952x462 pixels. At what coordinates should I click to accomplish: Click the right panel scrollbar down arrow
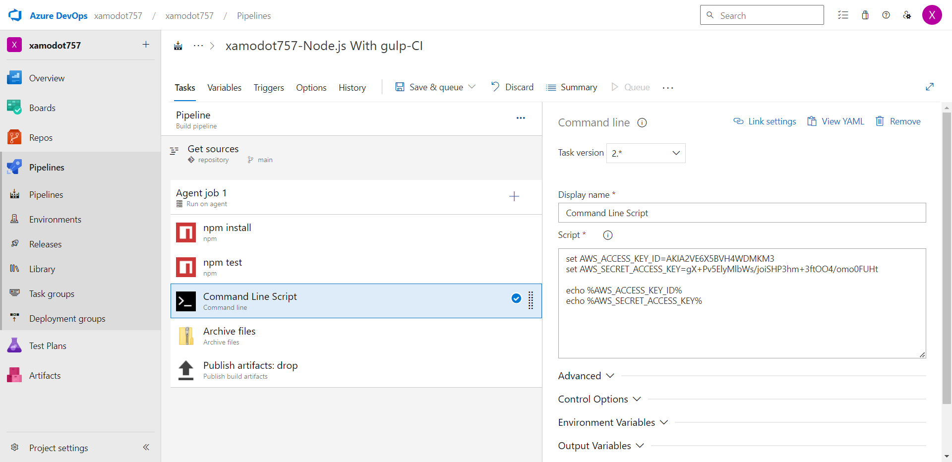pos(947,456)
